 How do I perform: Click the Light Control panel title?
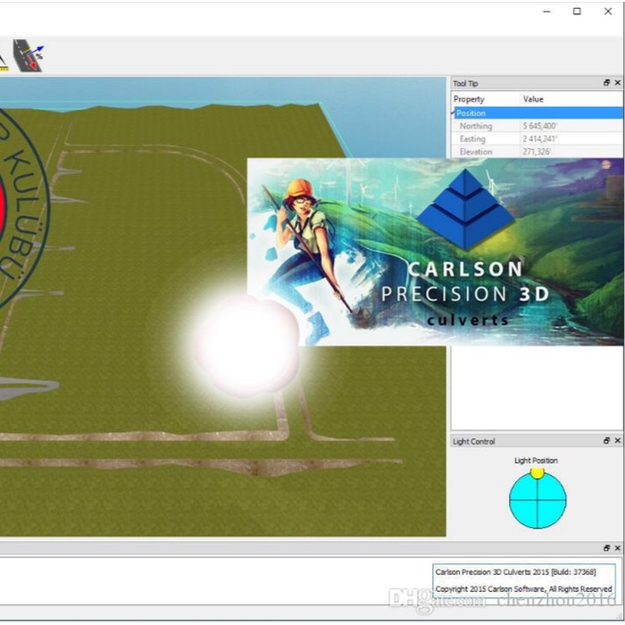473,441
